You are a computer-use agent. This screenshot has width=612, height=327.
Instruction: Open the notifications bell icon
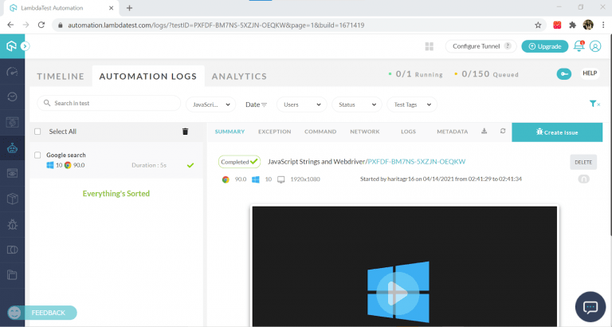(x=579, y=46)
